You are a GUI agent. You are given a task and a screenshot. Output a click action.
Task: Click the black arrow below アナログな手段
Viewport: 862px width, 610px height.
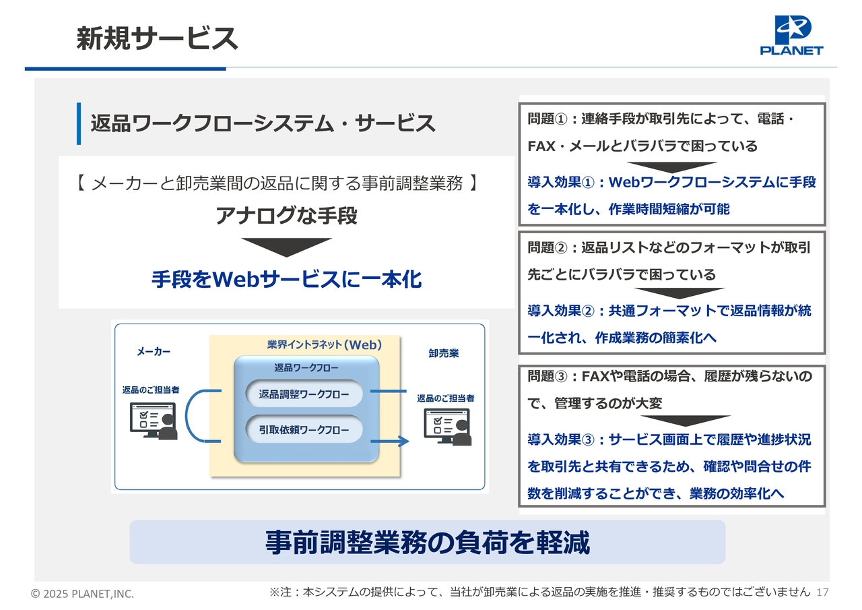pos(286,247)
